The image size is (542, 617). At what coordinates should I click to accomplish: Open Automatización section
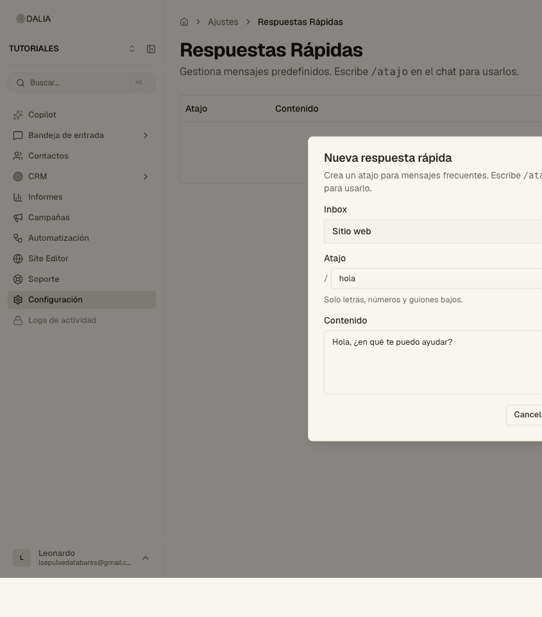(81, 238)
